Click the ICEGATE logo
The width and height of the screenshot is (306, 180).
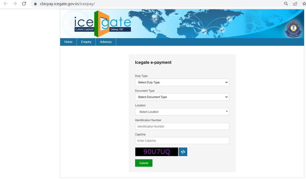coord(103,23)
